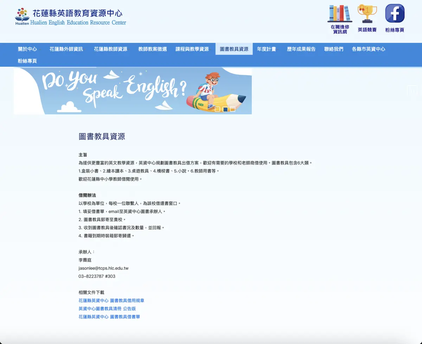The image size is (422, 344).
Task: Go to 教師教案徵選 page
Action: point(153,49)
